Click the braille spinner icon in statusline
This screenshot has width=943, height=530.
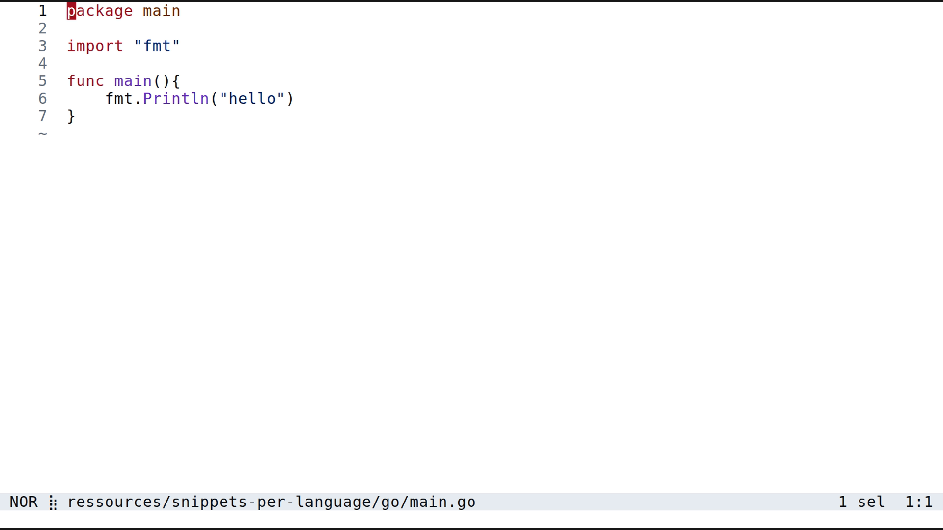[53, 503]
